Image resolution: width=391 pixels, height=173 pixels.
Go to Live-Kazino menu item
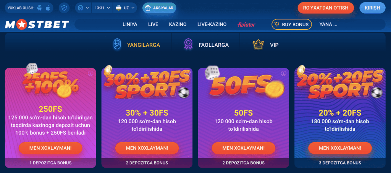click(x=212, y=25)
